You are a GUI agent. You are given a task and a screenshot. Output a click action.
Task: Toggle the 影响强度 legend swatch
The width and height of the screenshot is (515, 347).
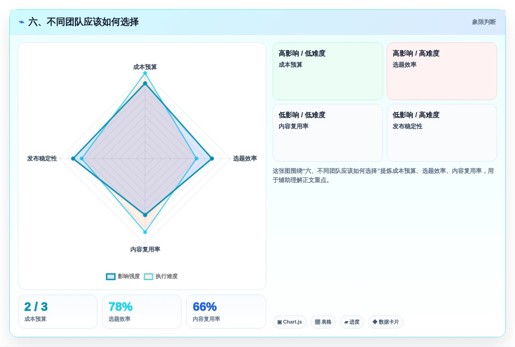(x=111, y=276)
